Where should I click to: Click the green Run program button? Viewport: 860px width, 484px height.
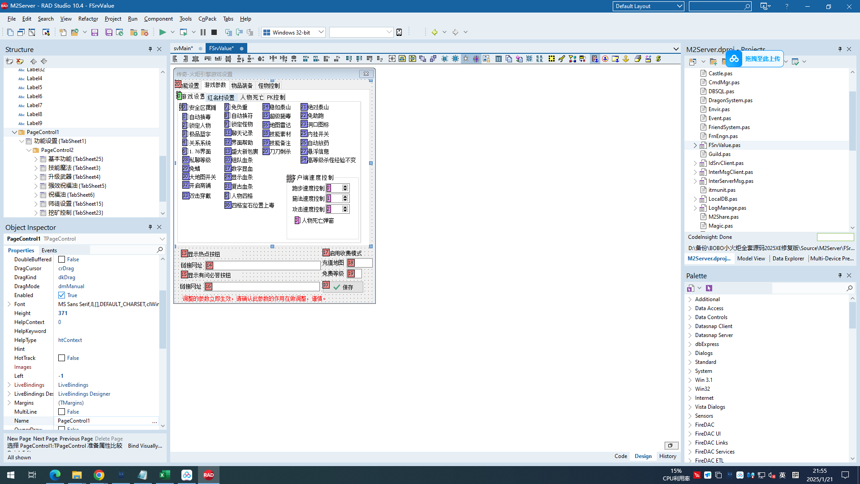pyautogui.click(x=163, y=32)
